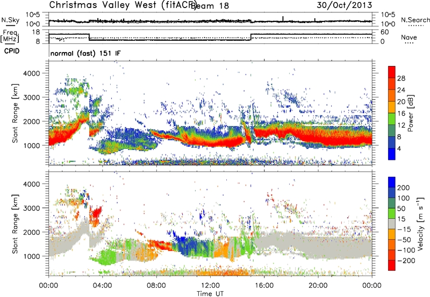The height and width of the screenshot is (297, 430).
Task: Select the 'N.Sky' axis label
Action: point(10,20)
